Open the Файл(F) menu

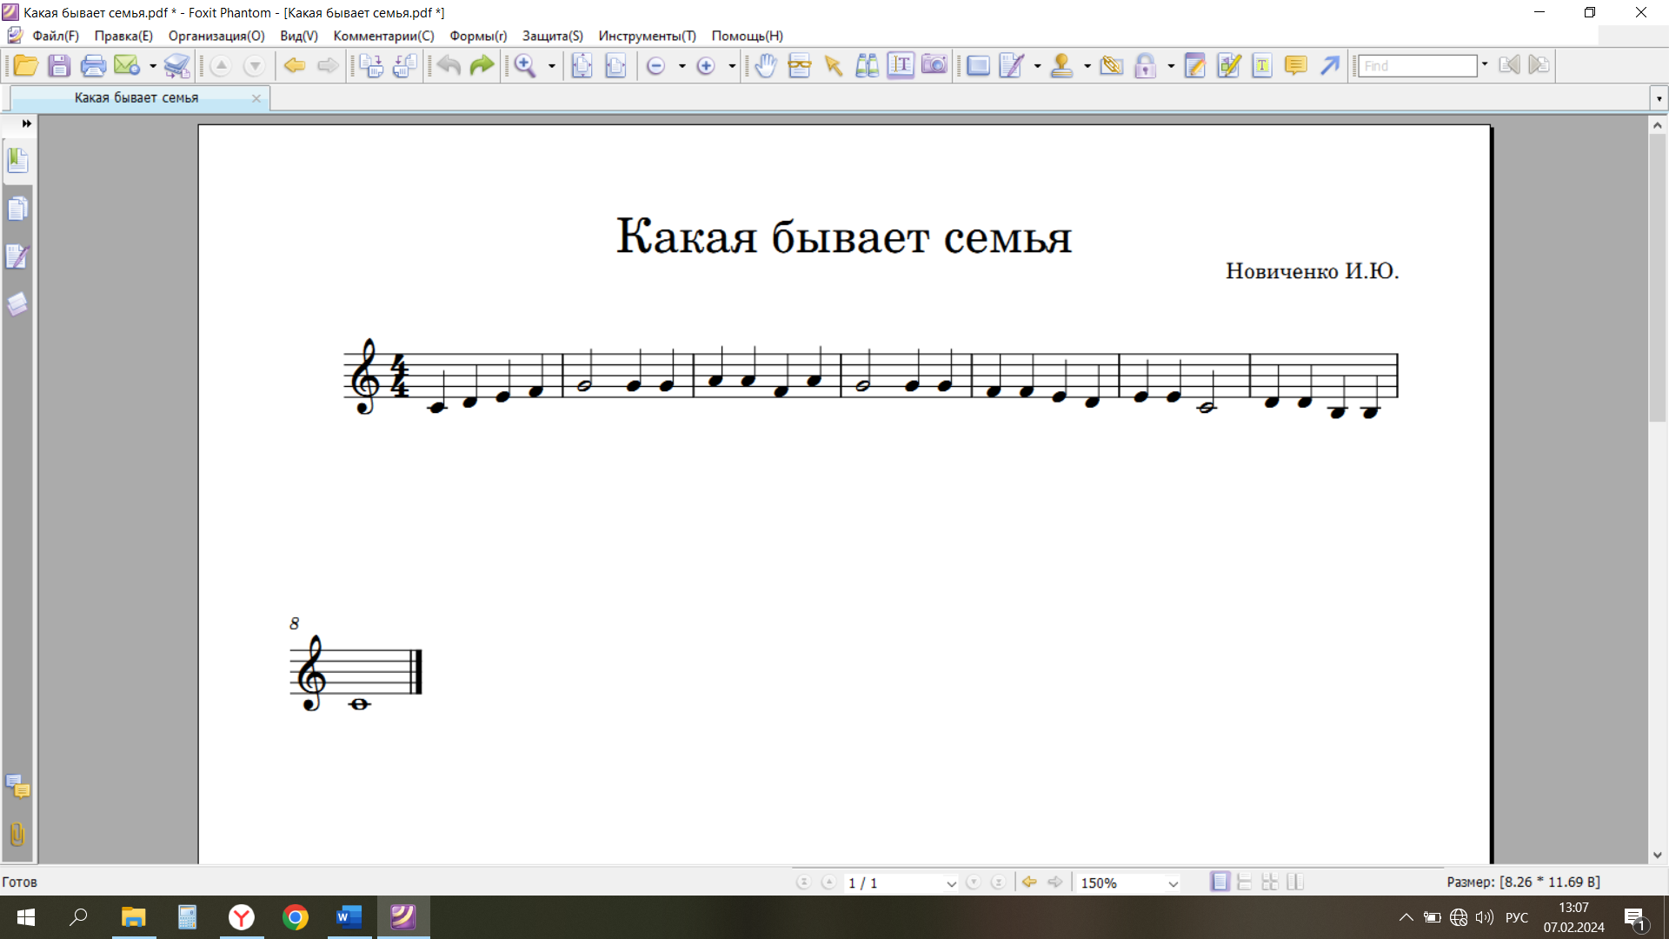pyautogui.click(x=55, y=36)
